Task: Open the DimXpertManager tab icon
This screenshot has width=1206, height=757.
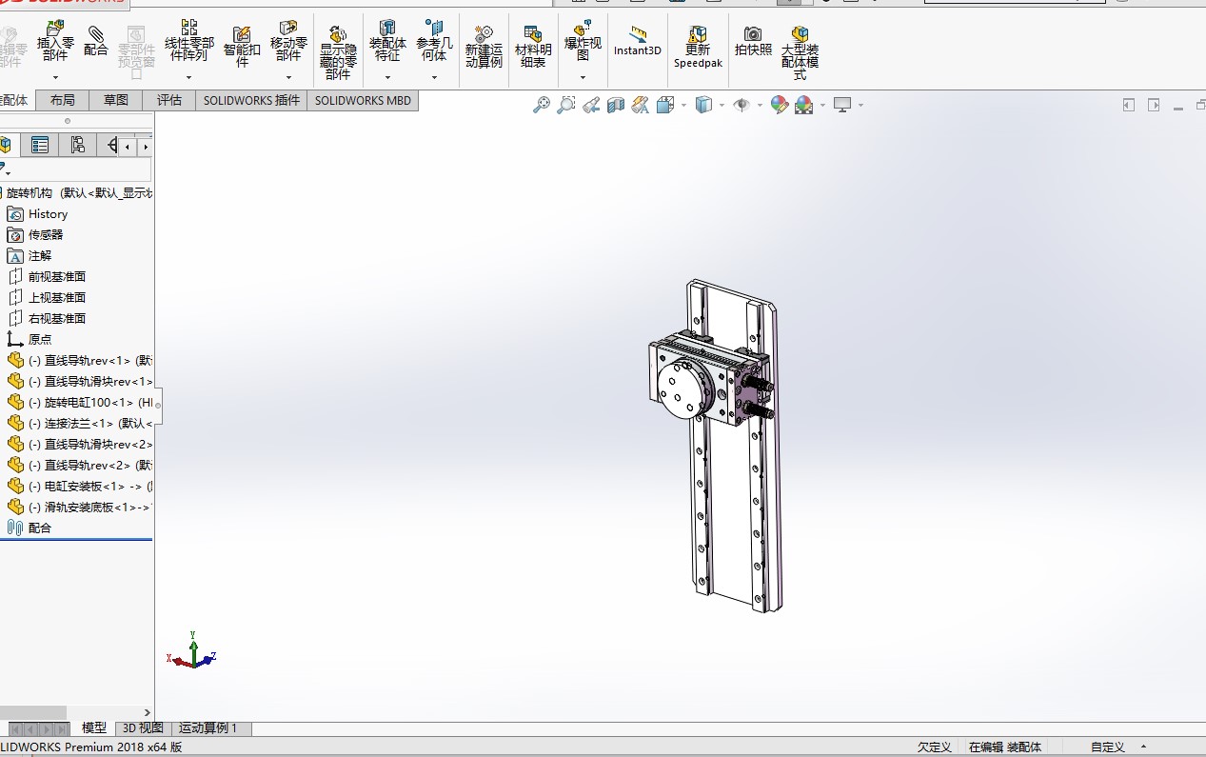Action: click(x=111, y=145)
